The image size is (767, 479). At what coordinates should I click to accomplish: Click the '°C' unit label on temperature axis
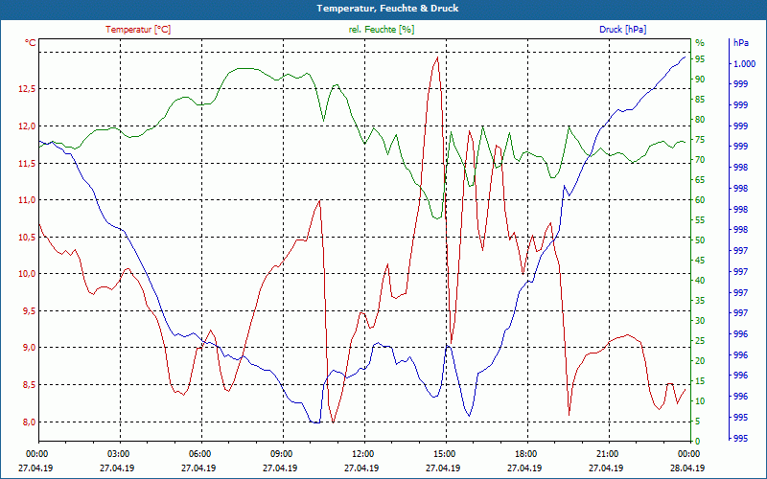31,43
